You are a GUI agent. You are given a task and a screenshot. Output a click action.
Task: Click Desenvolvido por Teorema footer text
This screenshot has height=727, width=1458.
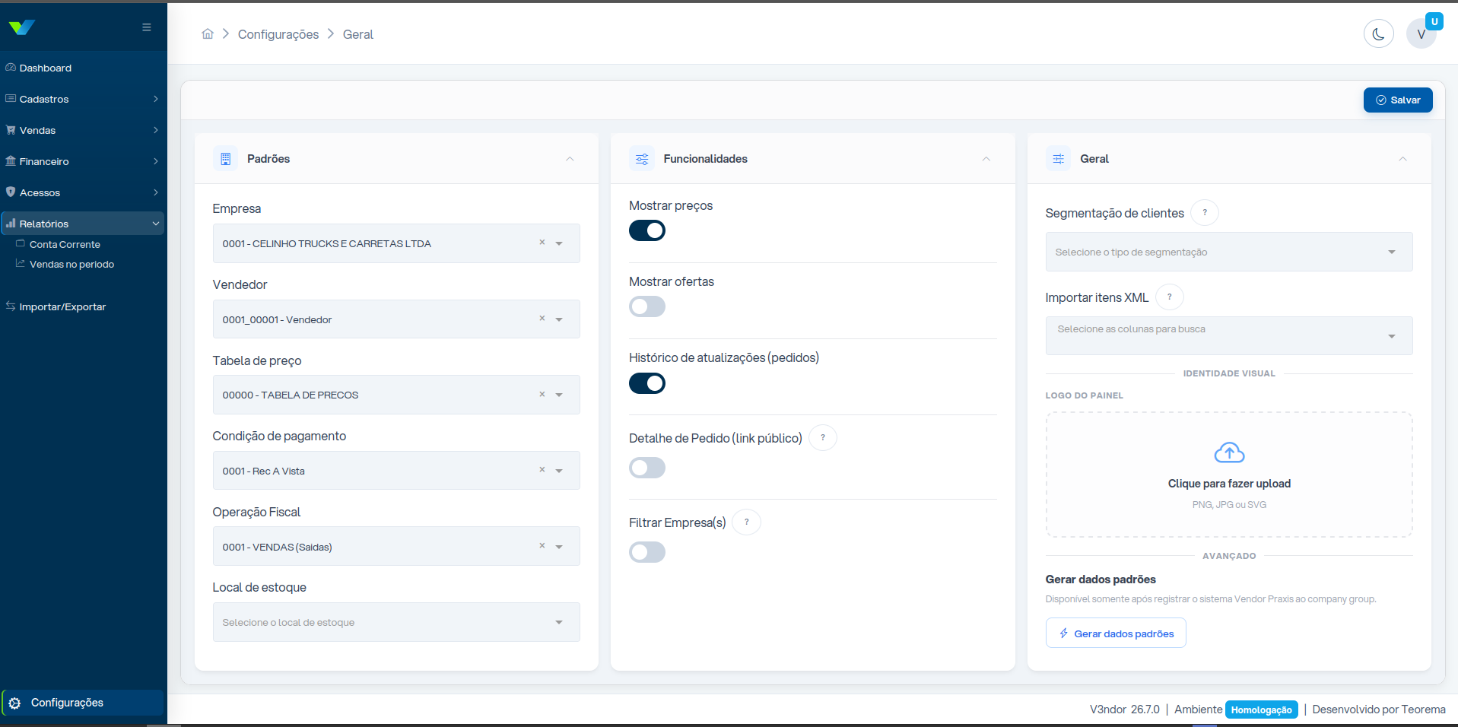click(x=1379, y=710)
